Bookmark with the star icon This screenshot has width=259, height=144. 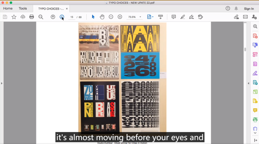point(14,17)
